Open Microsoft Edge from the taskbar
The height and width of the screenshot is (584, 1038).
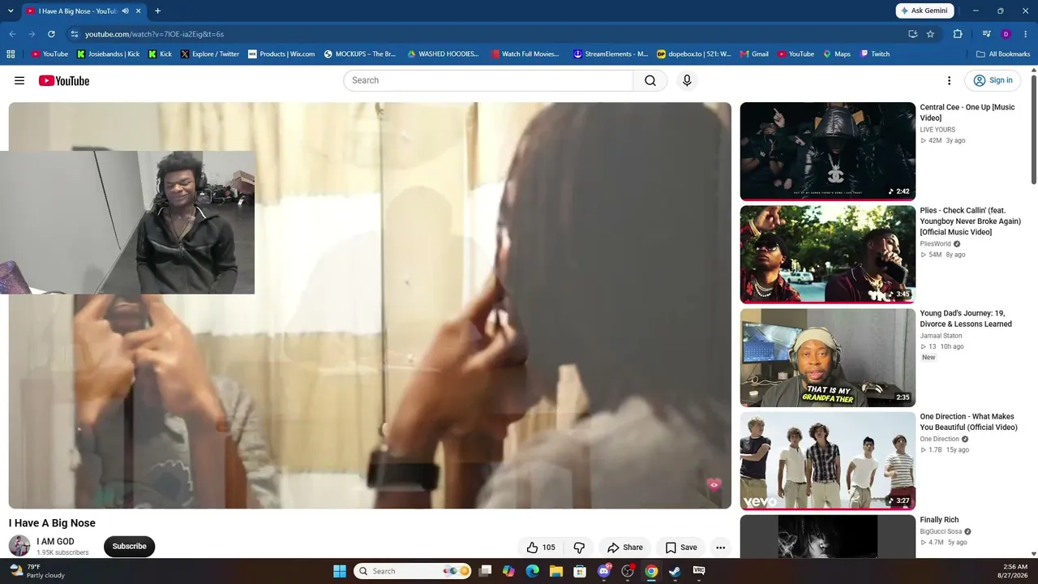(532, 571)
